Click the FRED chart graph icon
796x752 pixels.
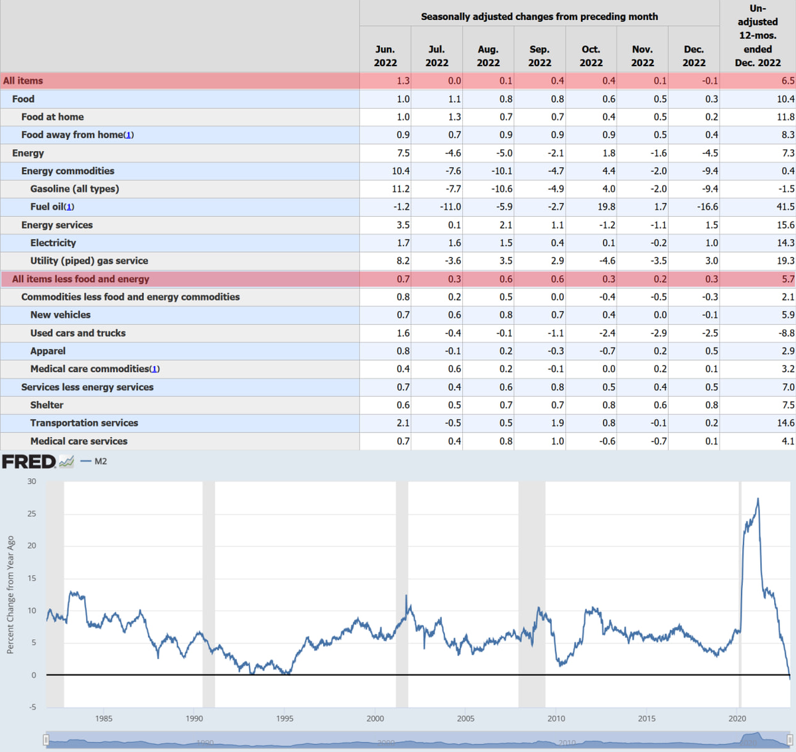point(66,462)
